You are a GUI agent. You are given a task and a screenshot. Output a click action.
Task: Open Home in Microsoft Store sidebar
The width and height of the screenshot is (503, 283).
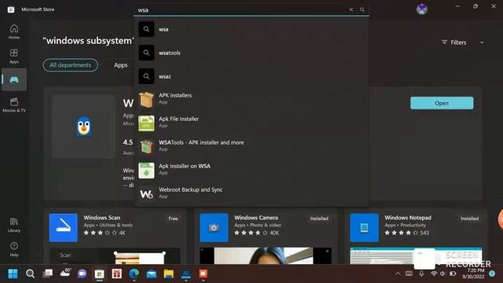(14, 31)
